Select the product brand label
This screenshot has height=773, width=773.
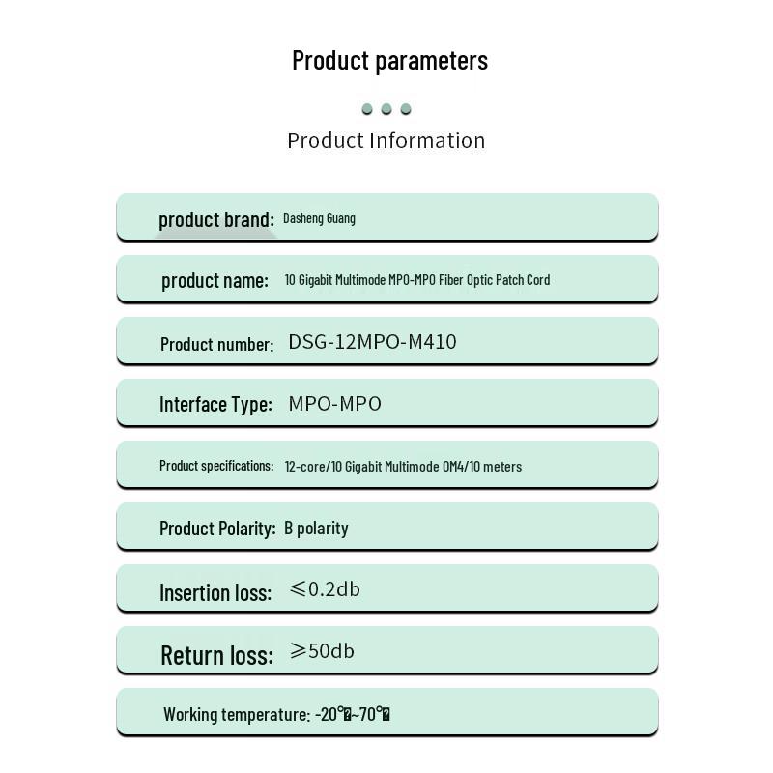coord(216,220)
